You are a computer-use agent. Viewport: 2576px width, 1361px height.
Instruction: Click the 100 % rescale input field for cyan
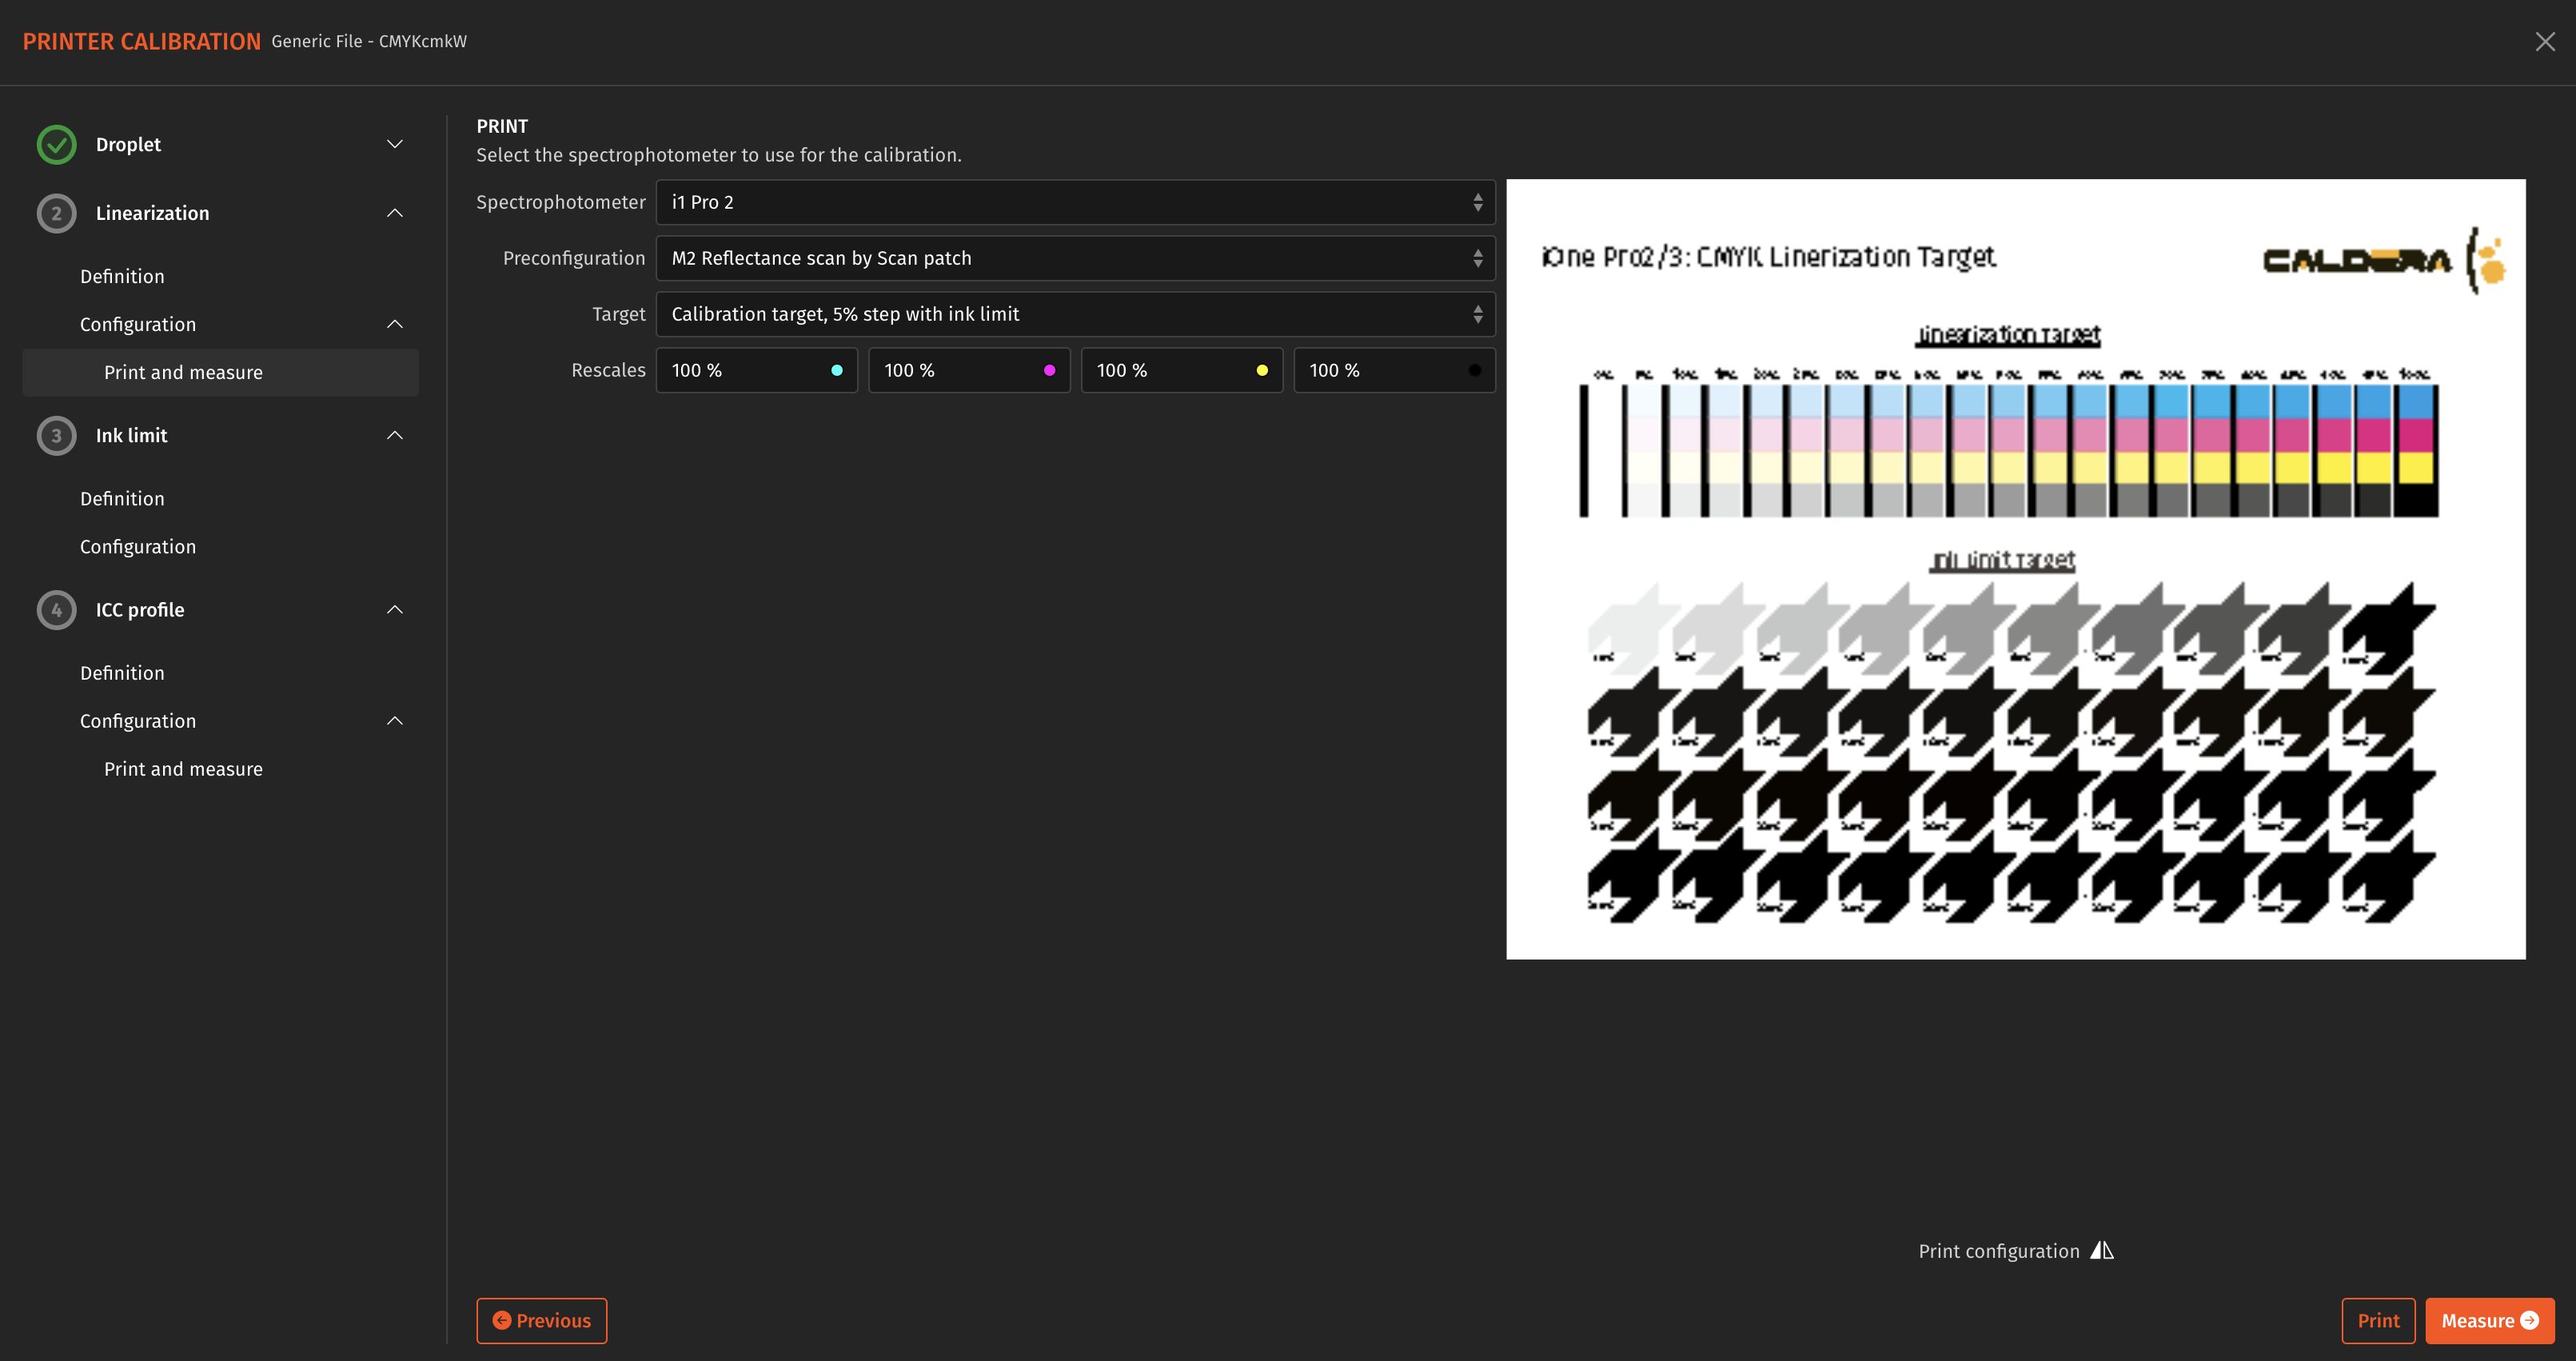tap(740, 369)
